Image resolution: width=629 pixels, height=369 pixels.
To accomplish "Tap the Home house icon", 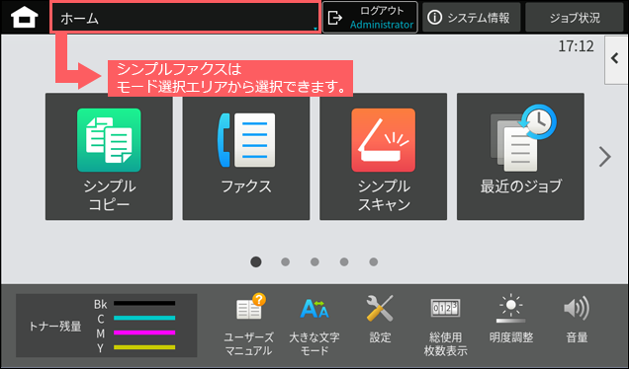I will pyautogui.click(x=25, y=18).
